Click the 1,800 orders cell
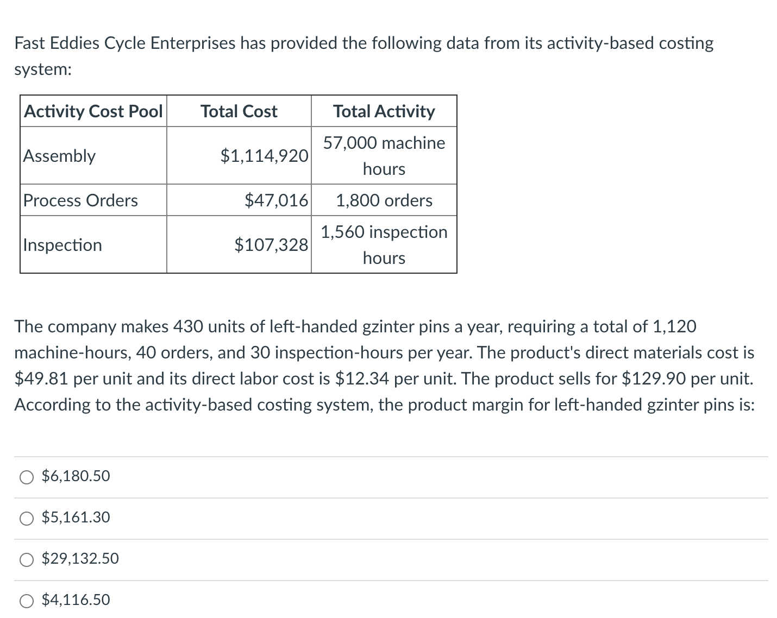Screen dimensions: 777x618 click(383, 200)
